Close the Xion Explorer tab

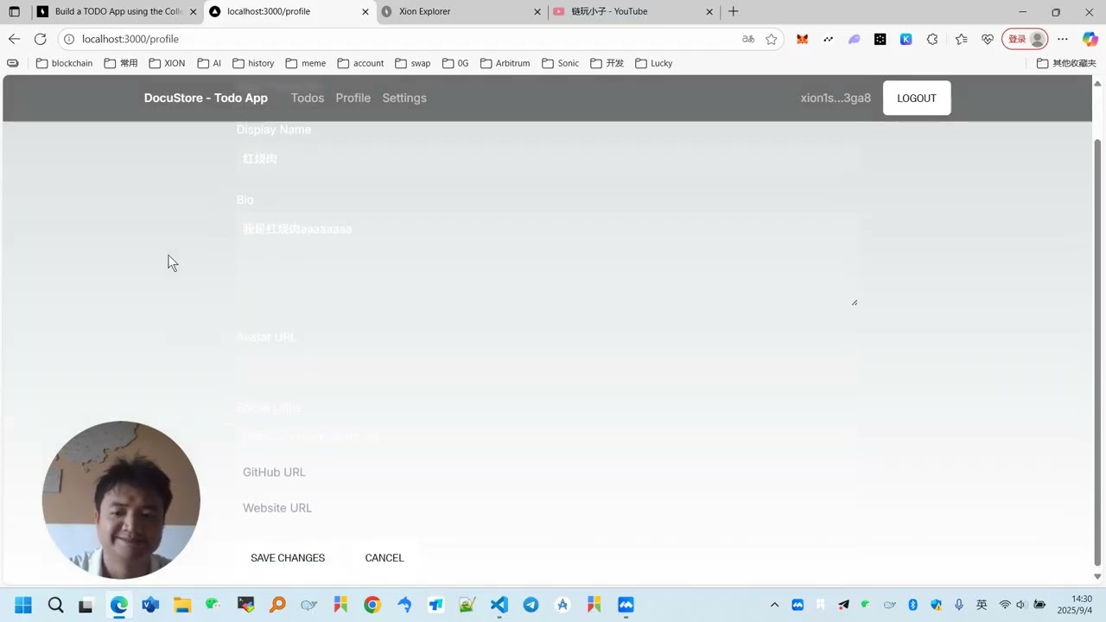(x=537, y=12)
